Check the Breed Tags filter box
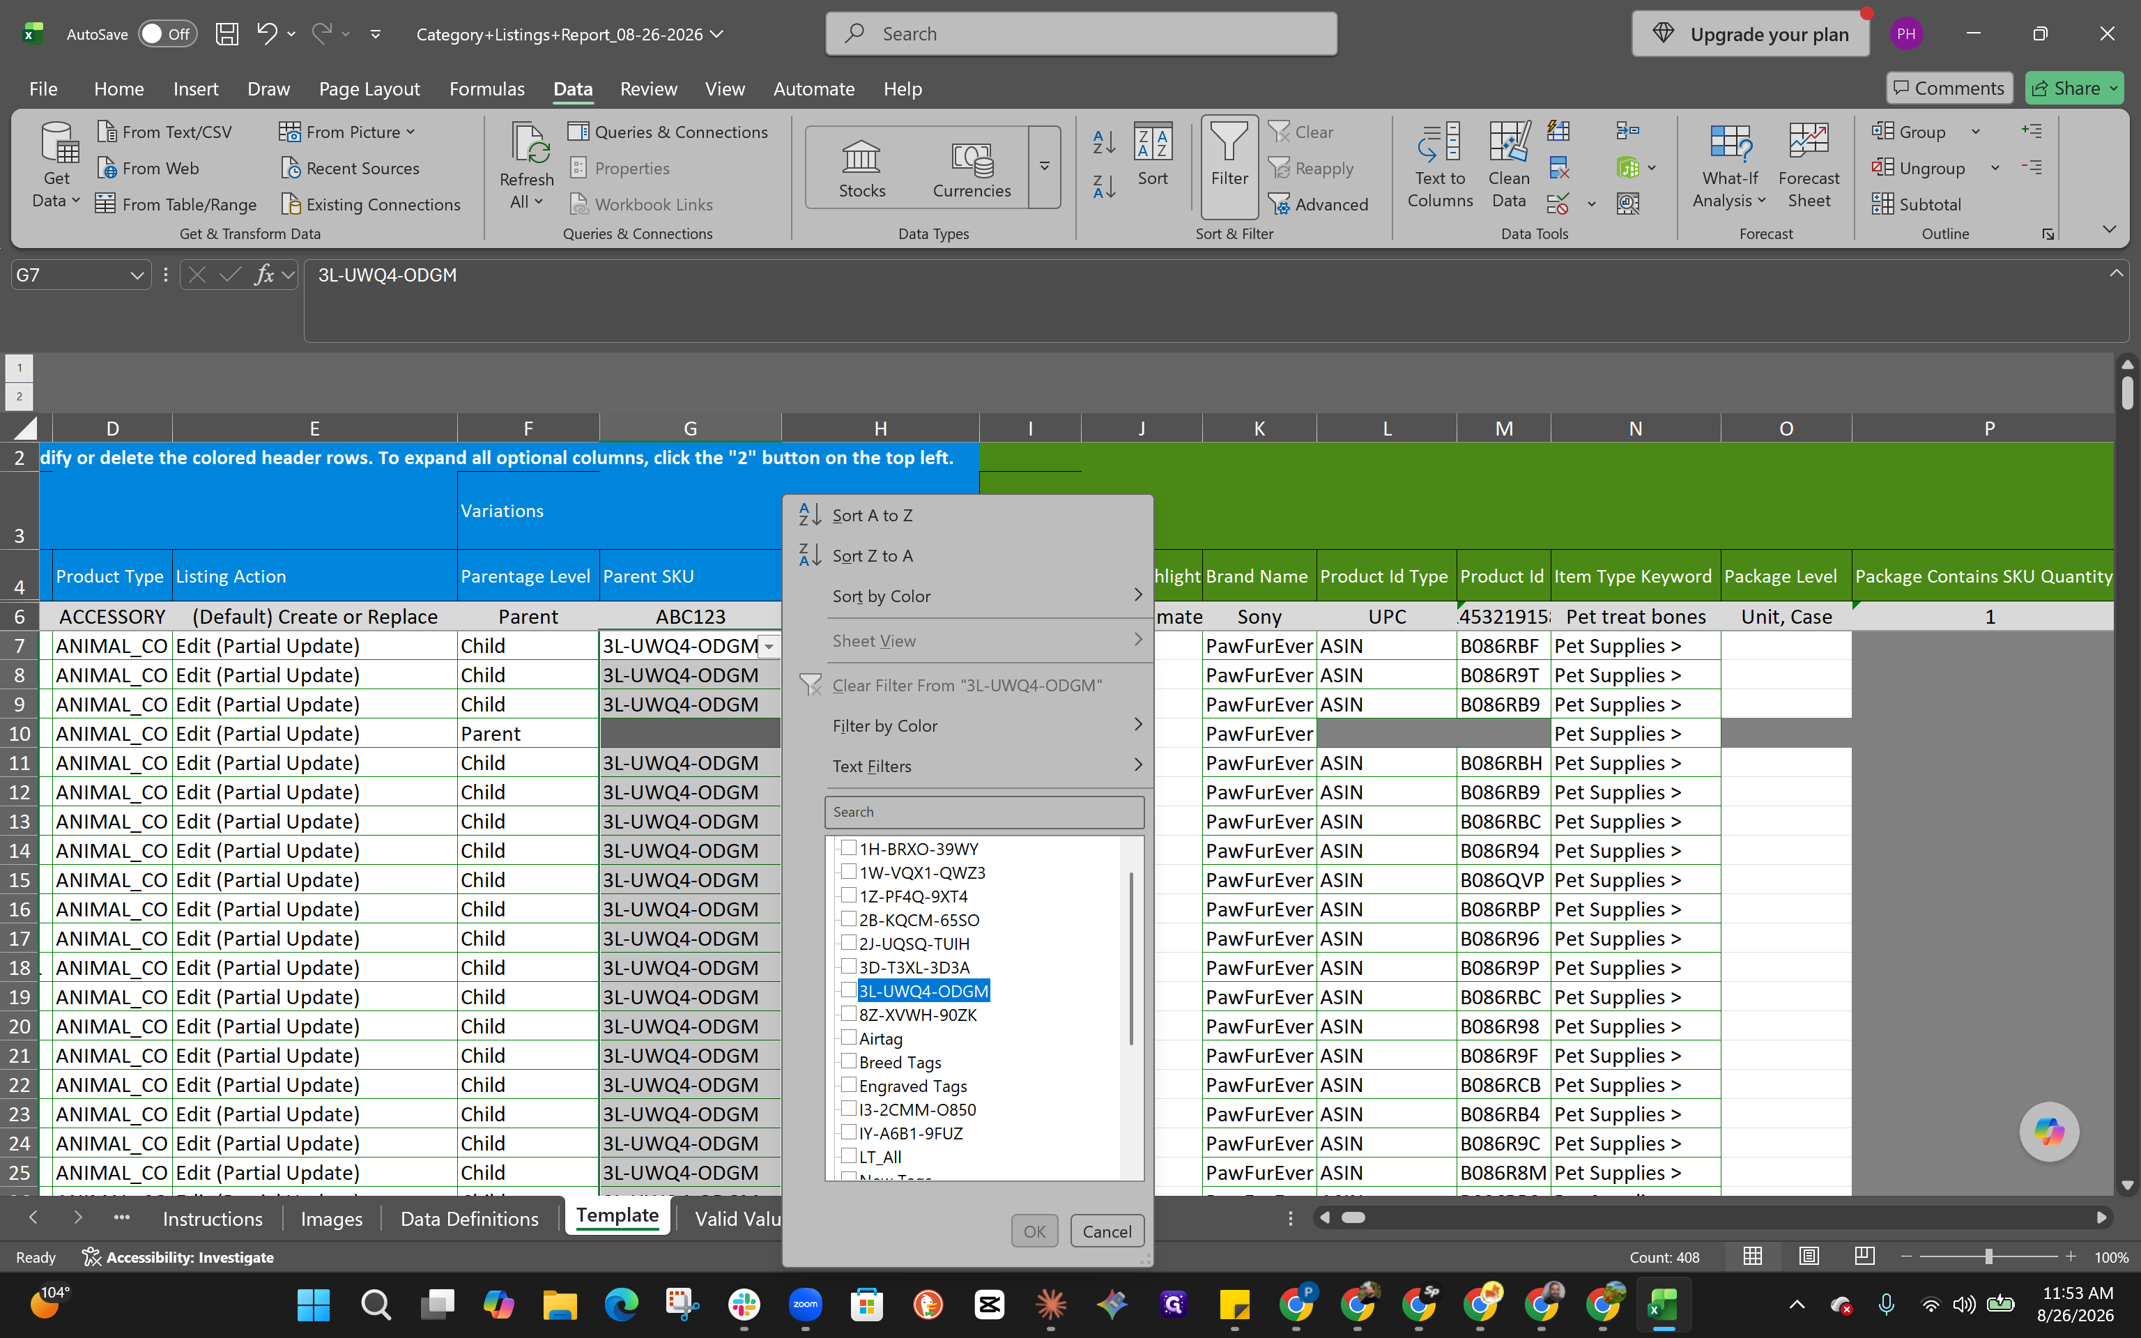 848,1061
